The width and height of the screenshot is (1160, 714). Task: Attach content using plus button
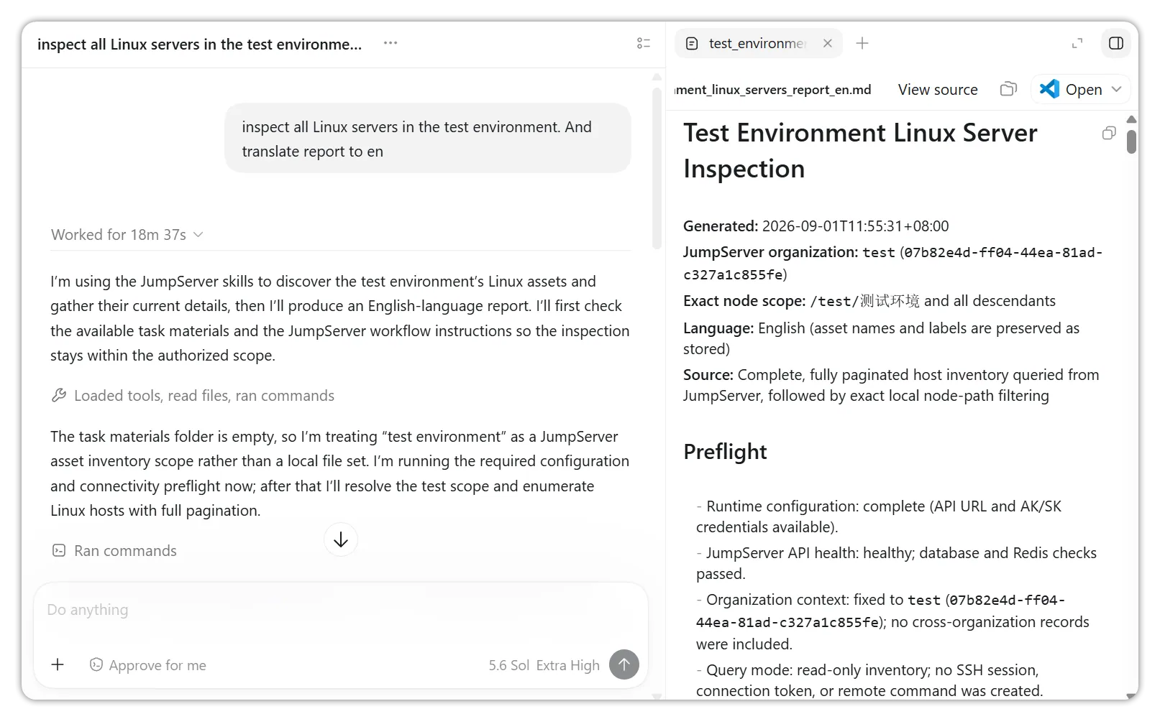(x=58, y=665)
